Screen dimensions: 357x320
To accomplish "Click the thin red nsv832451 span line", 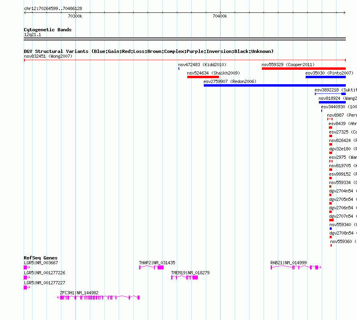I will (x=185, y=60).
